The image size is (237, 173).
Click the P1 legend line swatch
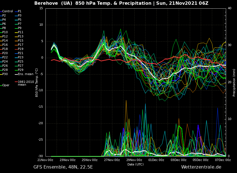16,11
